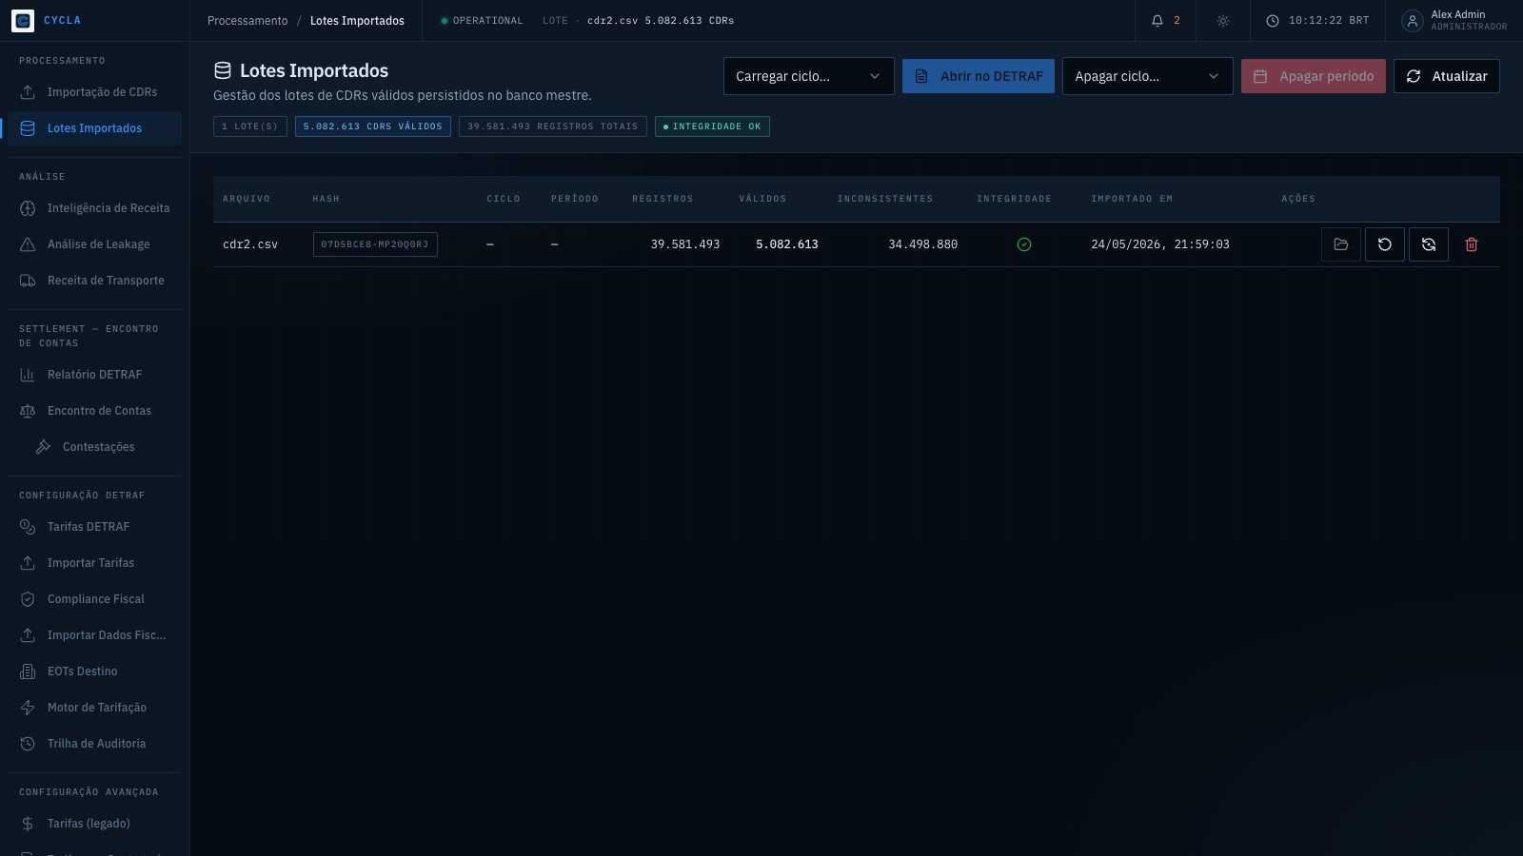
Task: Open Importar Dados Fisc... item
Action: point(94,635)
